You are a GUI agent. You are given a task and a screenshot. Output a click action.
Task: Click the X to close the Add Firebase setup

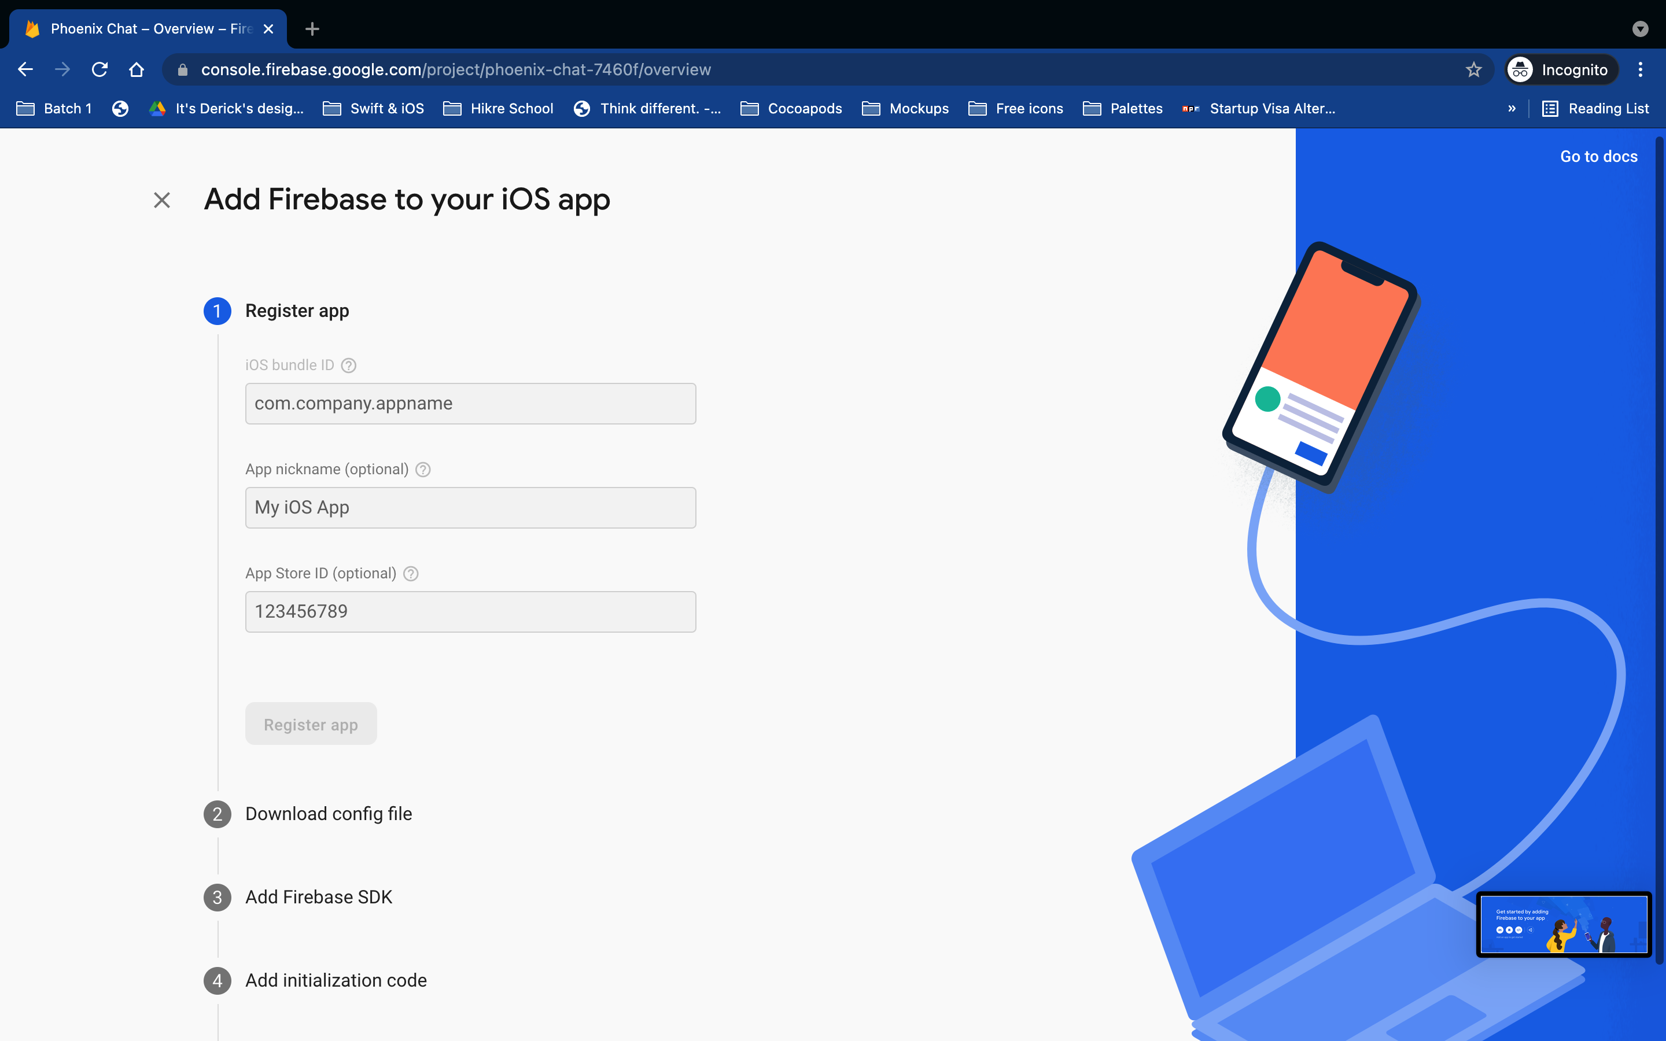162,200
